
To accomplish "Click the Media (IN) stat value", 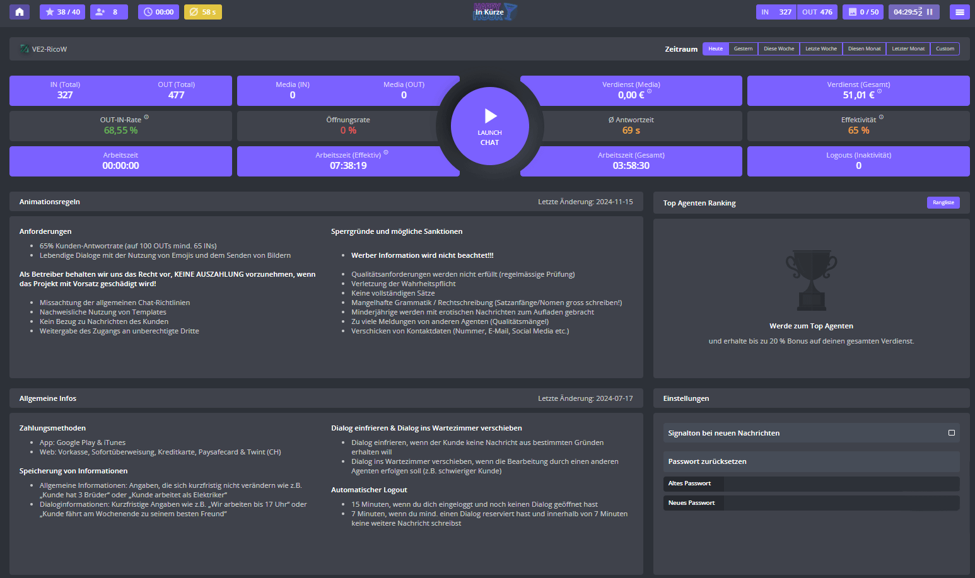I will 293,95.
